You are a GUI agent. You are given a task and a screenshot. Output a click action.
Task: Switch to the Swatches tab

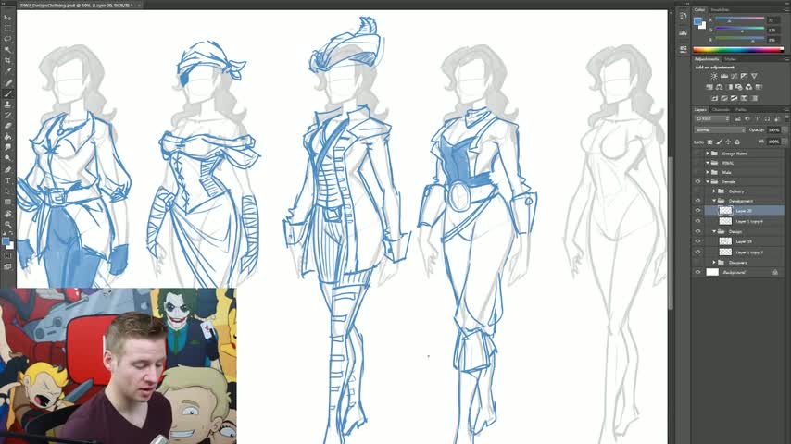(721, 9)
